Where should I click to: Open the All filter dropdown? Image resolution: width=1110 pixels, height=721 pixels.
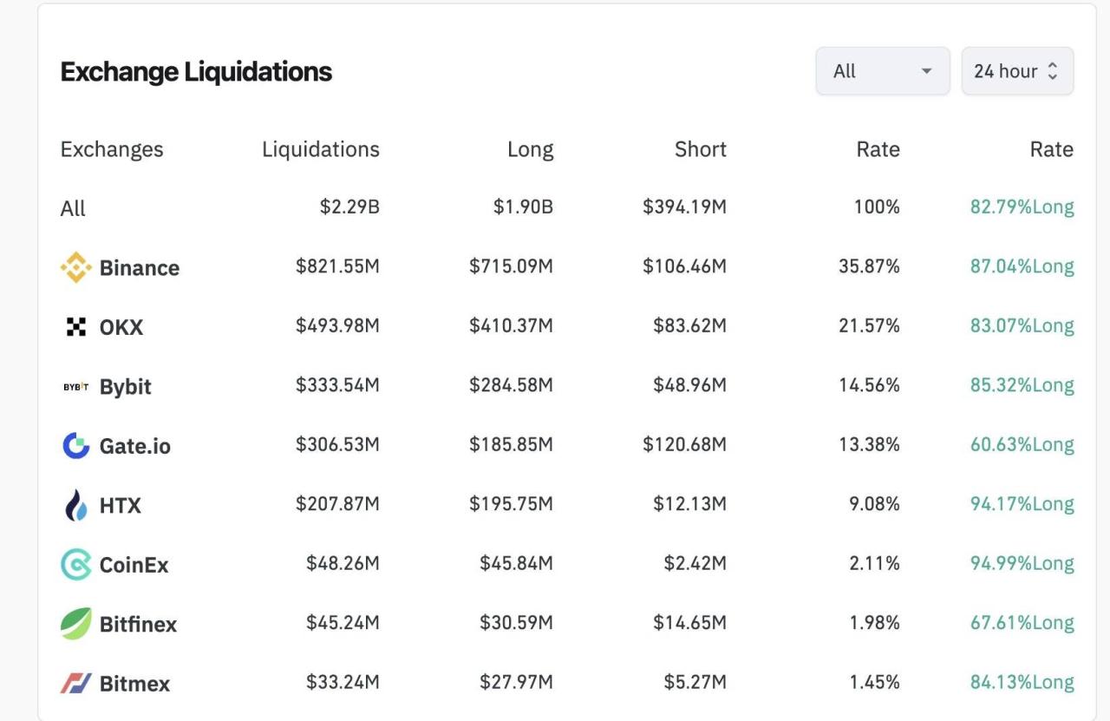tap(882, 71)
